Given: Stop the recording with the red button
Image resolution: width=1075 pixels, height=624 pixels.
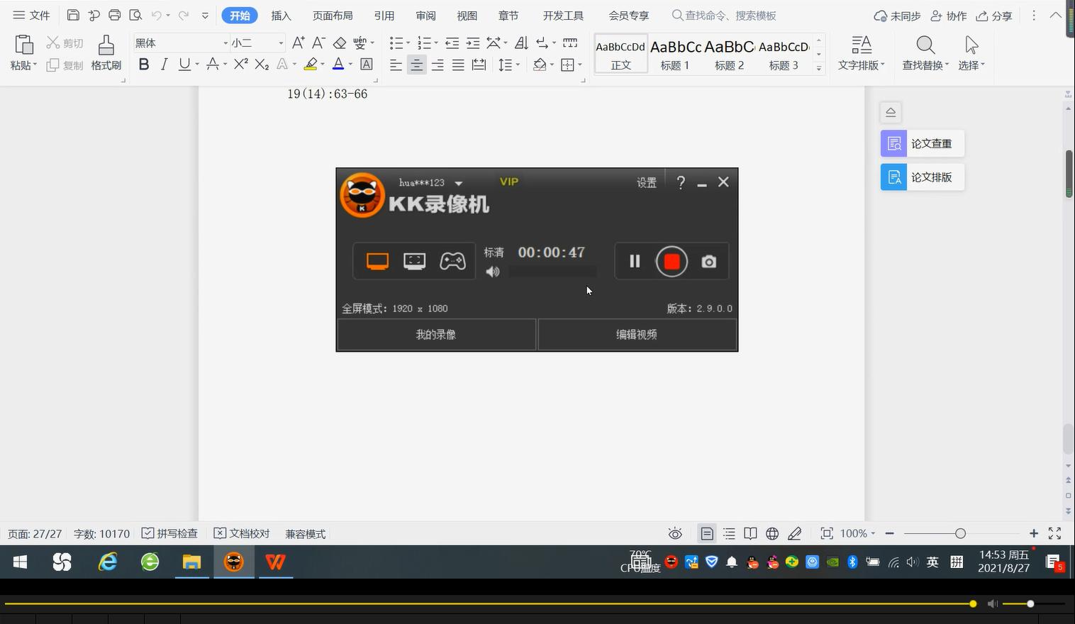Looking at the screenshot, I should [671, 261].
